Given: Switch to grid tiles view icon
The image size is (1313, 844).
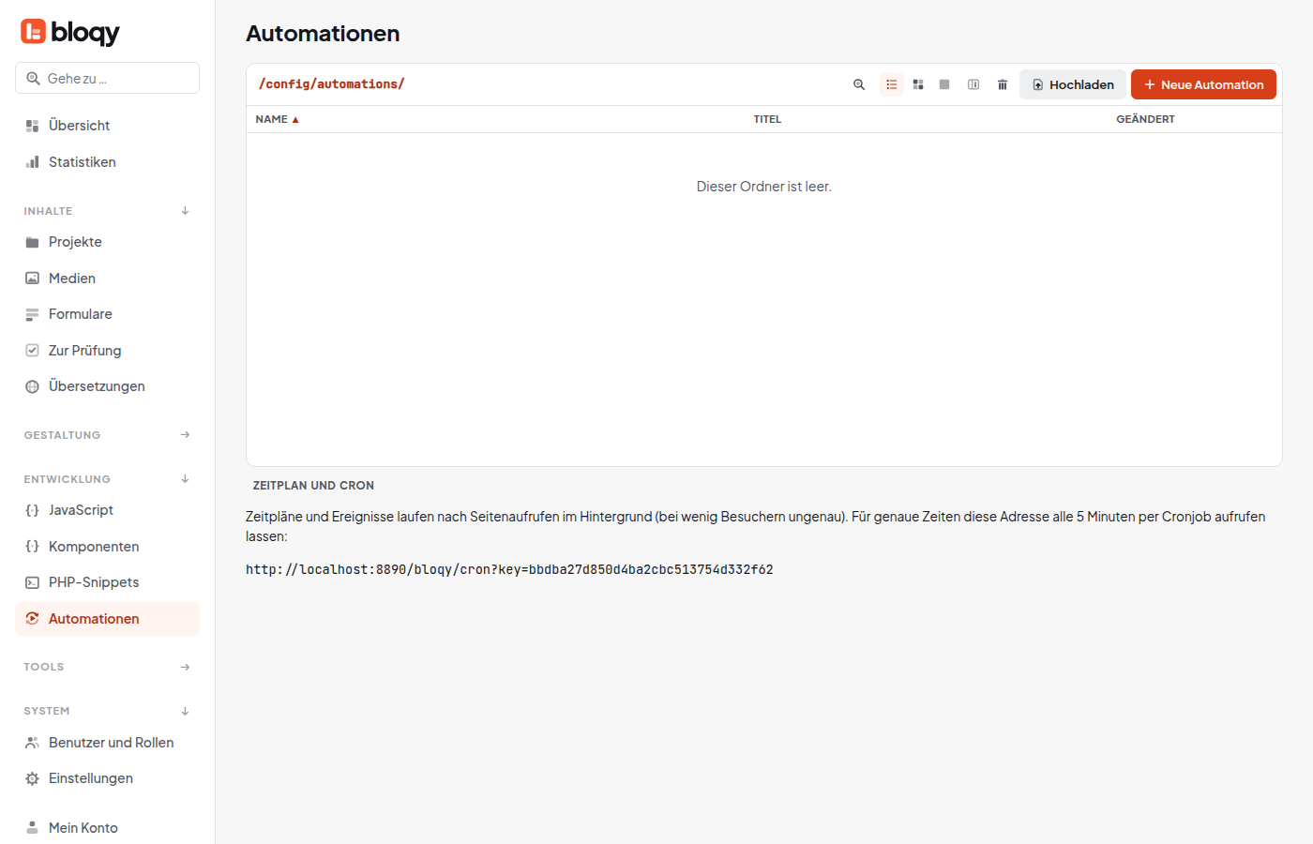Looking at the screenshot, I should point(918,84).
